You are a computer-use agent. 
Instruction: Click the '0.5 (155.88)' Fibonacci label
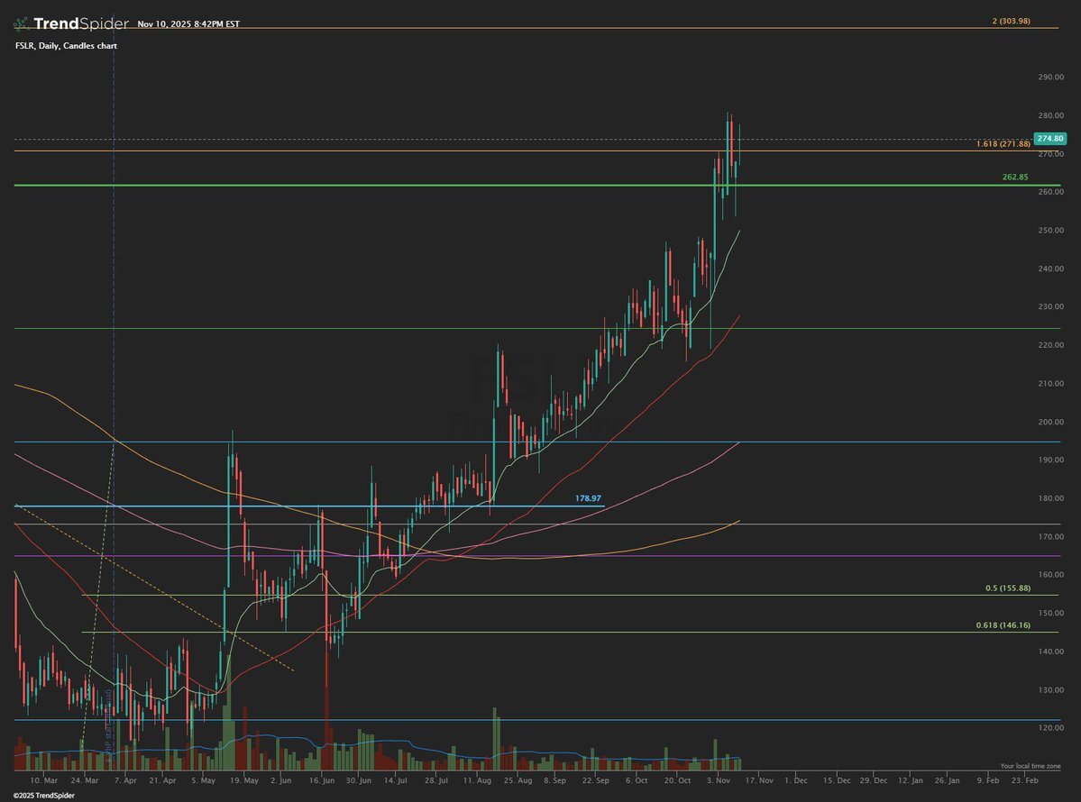[x=1008, y=588]
